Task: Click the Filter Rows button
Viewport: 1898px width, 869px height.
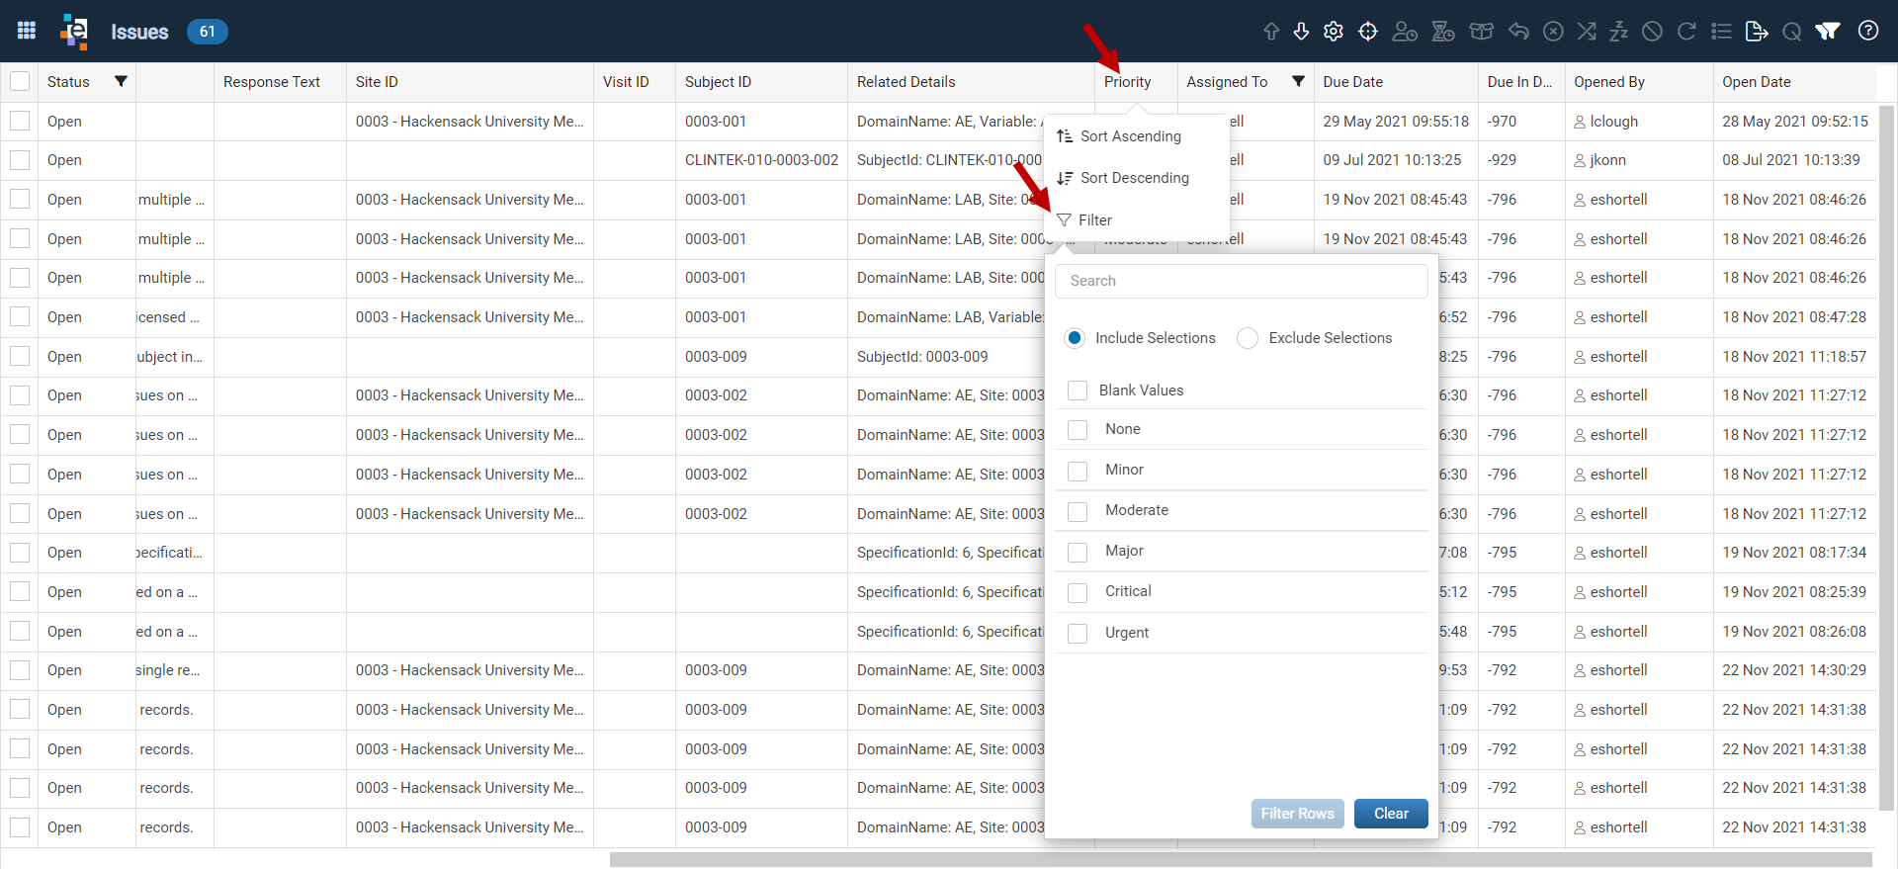Action: click(1297, 814)
